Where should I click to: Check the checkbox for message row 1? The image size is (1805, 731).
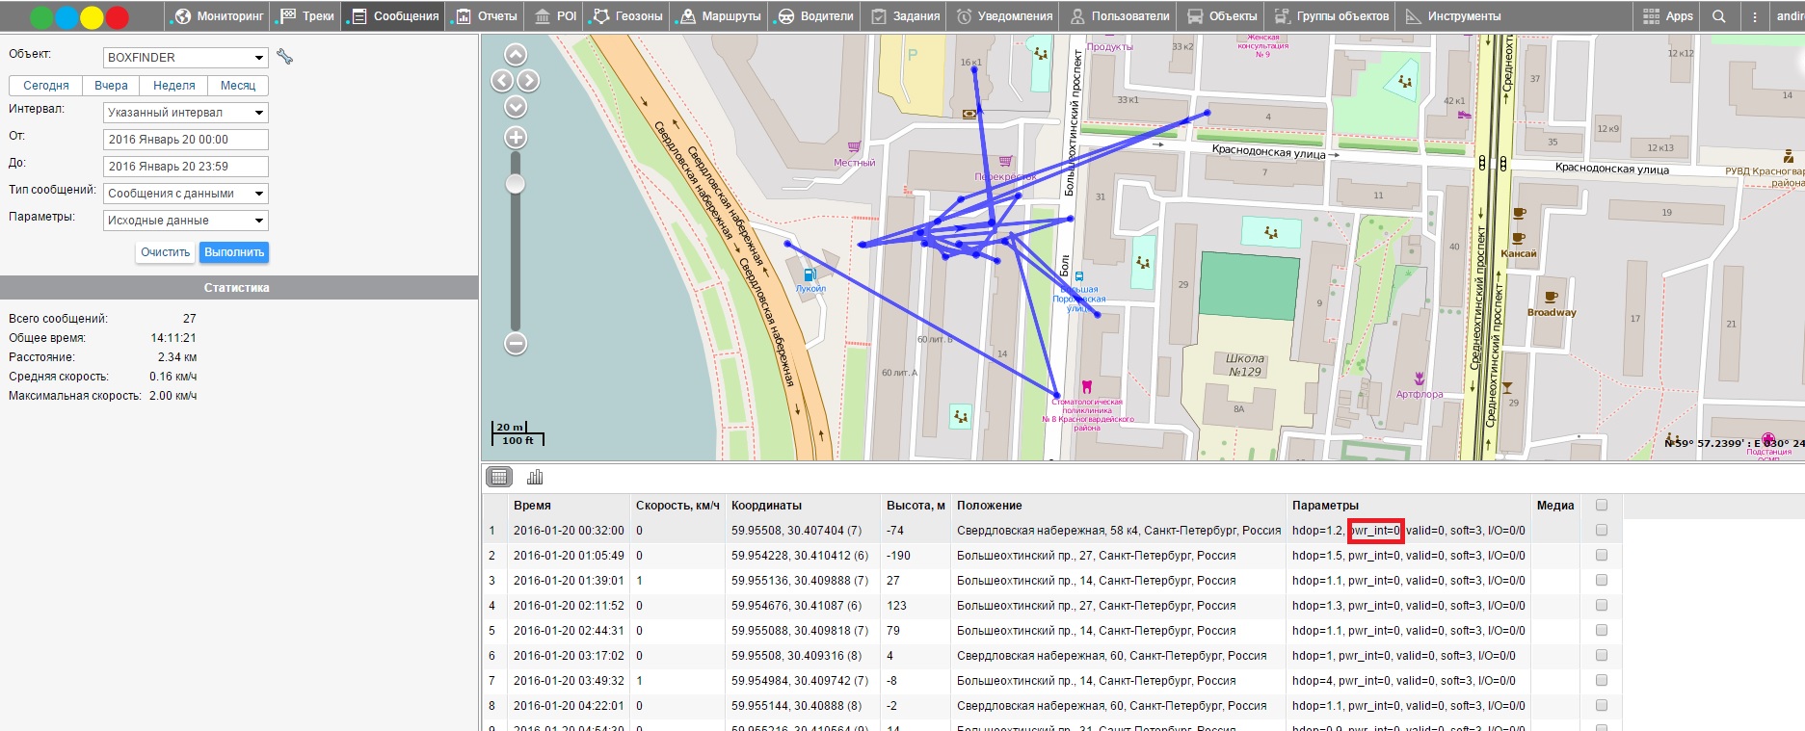[1602, 530]
